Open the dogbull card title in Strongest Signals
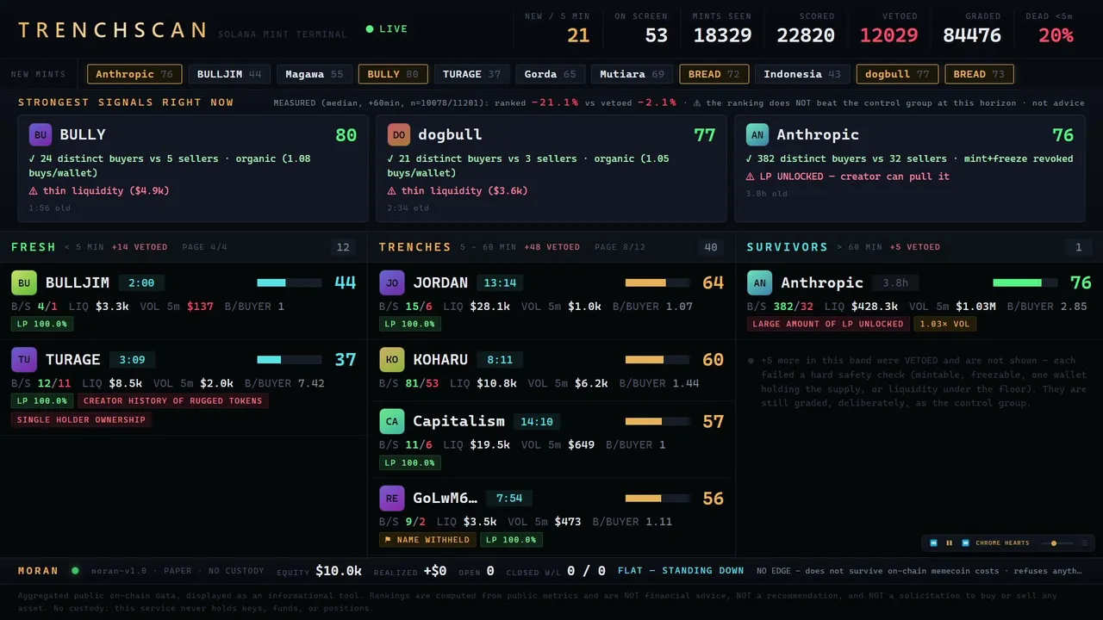This screenshot has width=1103, height=620. point(450,134)
